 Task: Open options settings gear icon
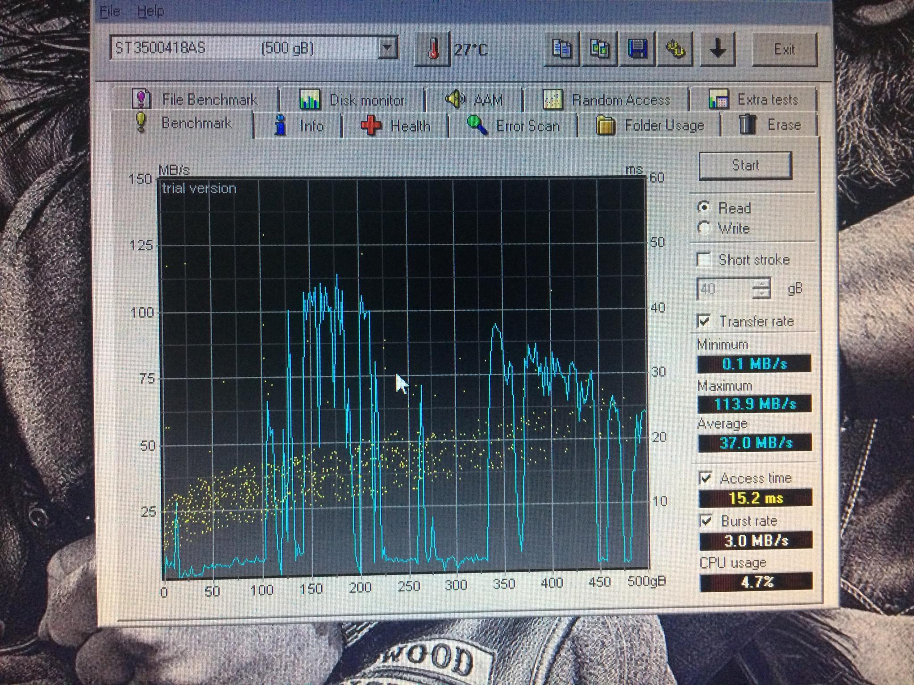coord(675,49)
